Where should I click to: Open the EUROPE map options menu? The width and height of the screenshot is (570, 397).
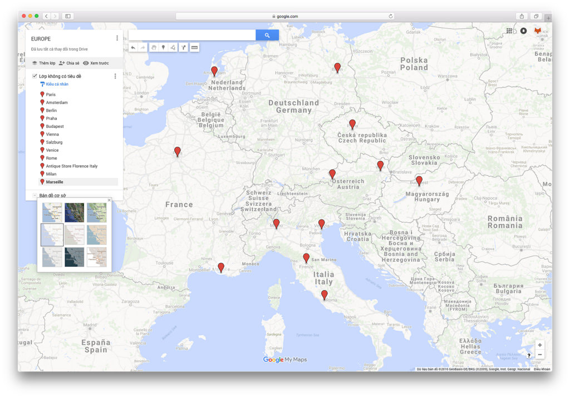(117, 38)
